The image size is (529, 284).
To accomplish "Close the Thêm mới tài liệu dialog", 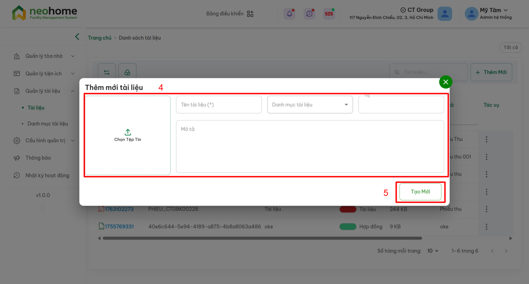I will pos(446,82).
